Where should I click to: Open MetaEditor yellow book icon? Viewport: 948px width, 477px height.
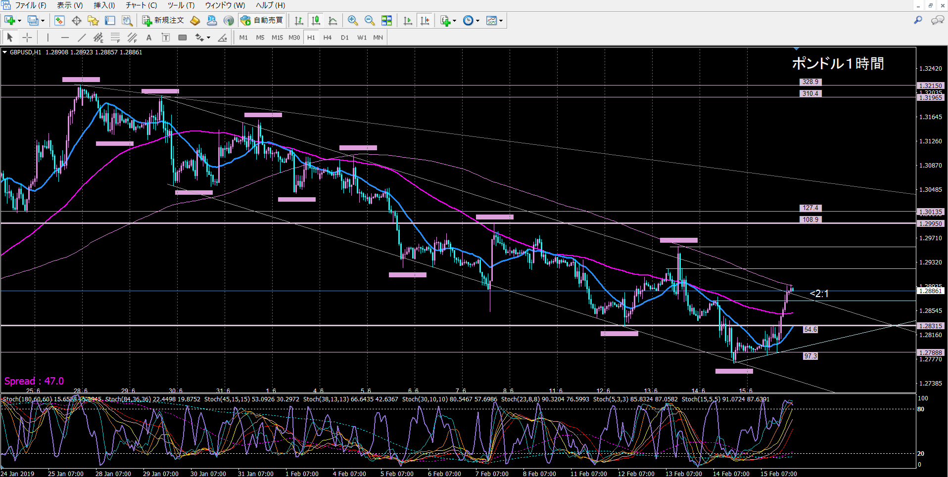point(195,20)
